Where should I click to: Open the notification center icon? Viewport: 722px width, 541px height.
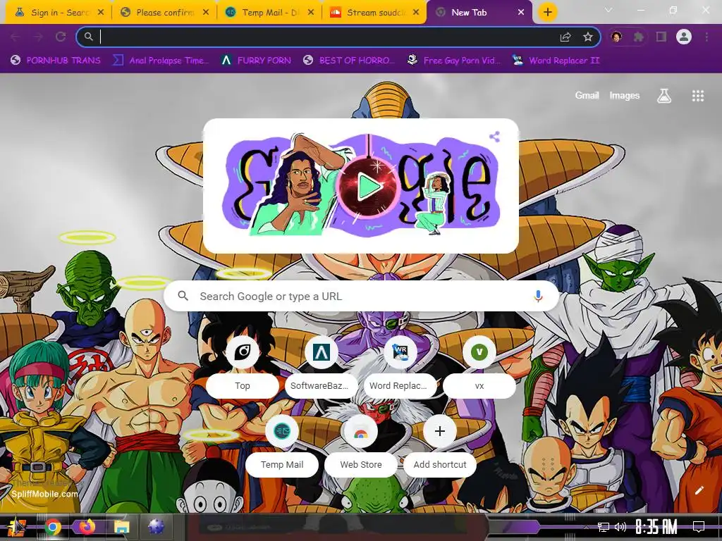click(x=699, y=527)
